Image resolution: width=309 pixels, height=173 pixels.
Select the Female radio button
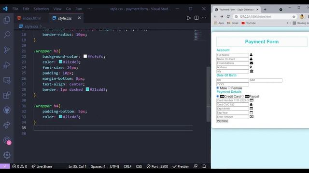[229, 88]
